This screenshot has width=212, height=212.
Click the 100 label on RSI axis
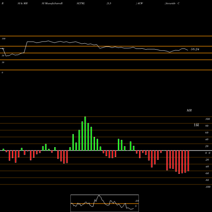pos(3,39)
